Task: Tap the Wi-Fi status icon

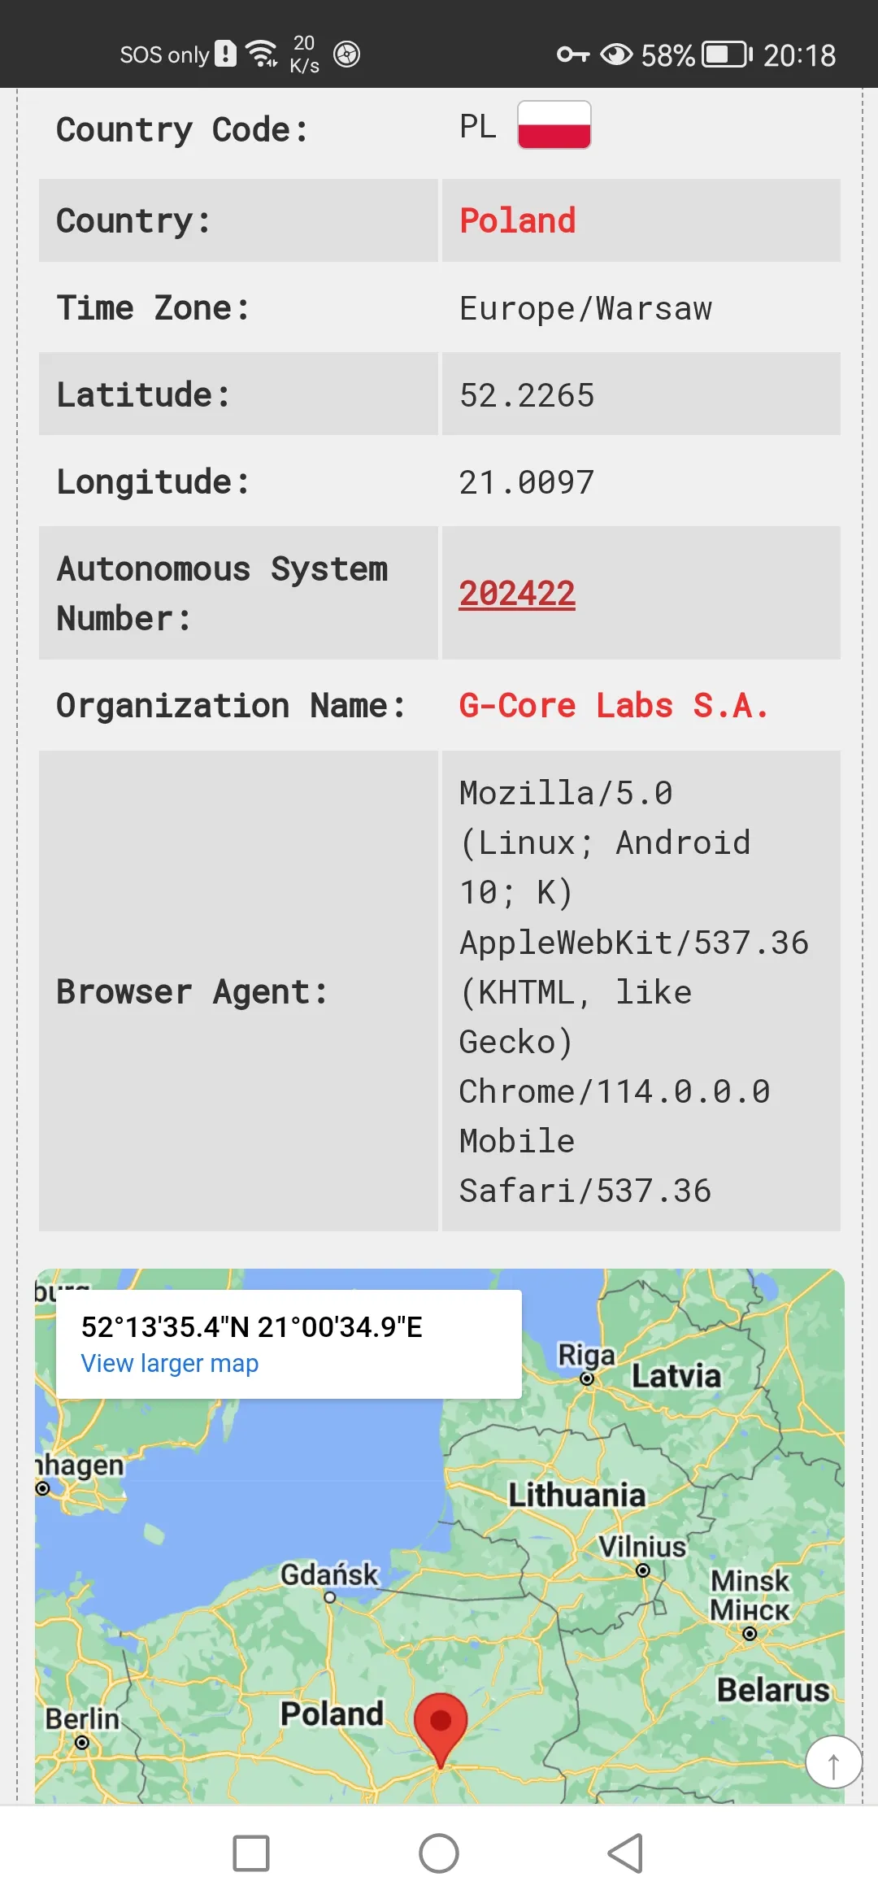Action: (x=262, y=54)
